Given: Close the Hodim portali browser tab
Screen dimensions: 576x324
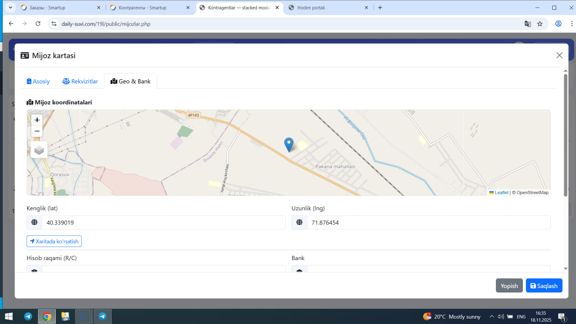Looking at the screenshot, I should [366, 8].
